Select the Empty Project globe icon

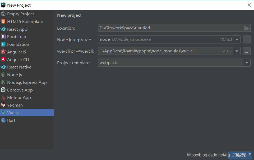click(3, 14)
